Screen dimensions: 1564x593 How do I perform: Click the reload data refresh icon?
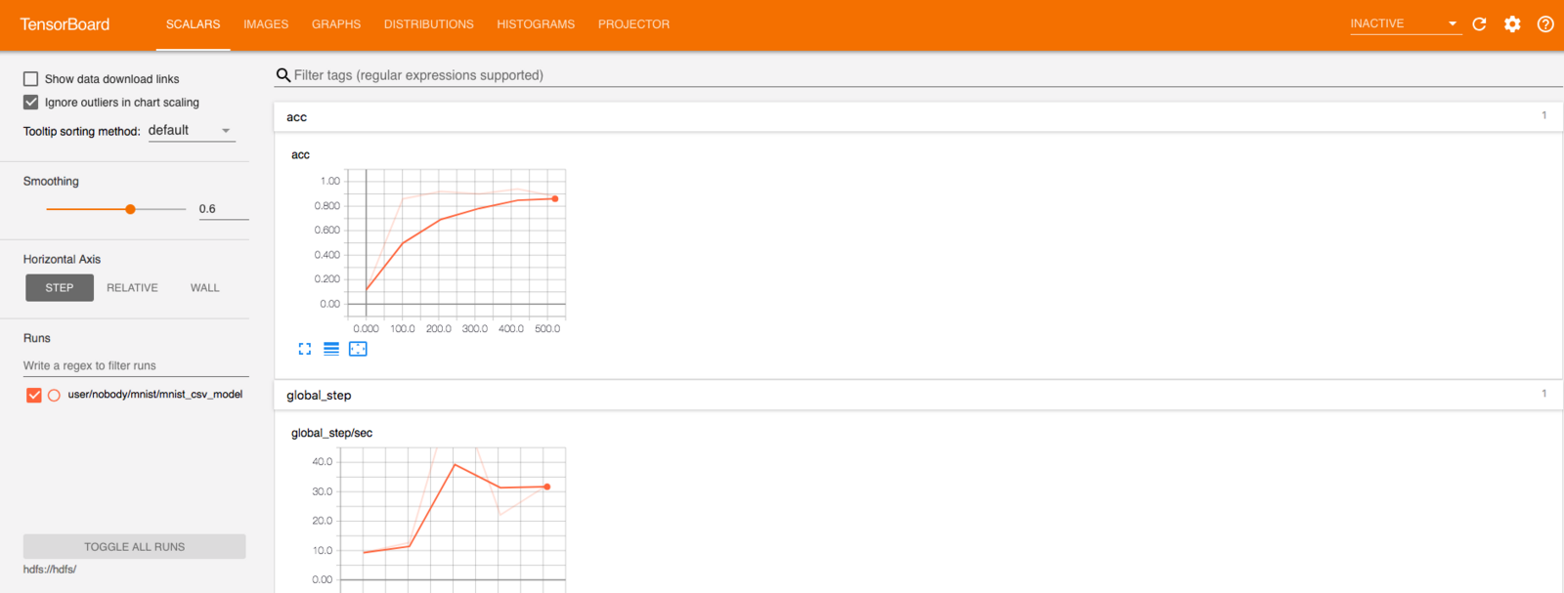[x=1479, y=24]
